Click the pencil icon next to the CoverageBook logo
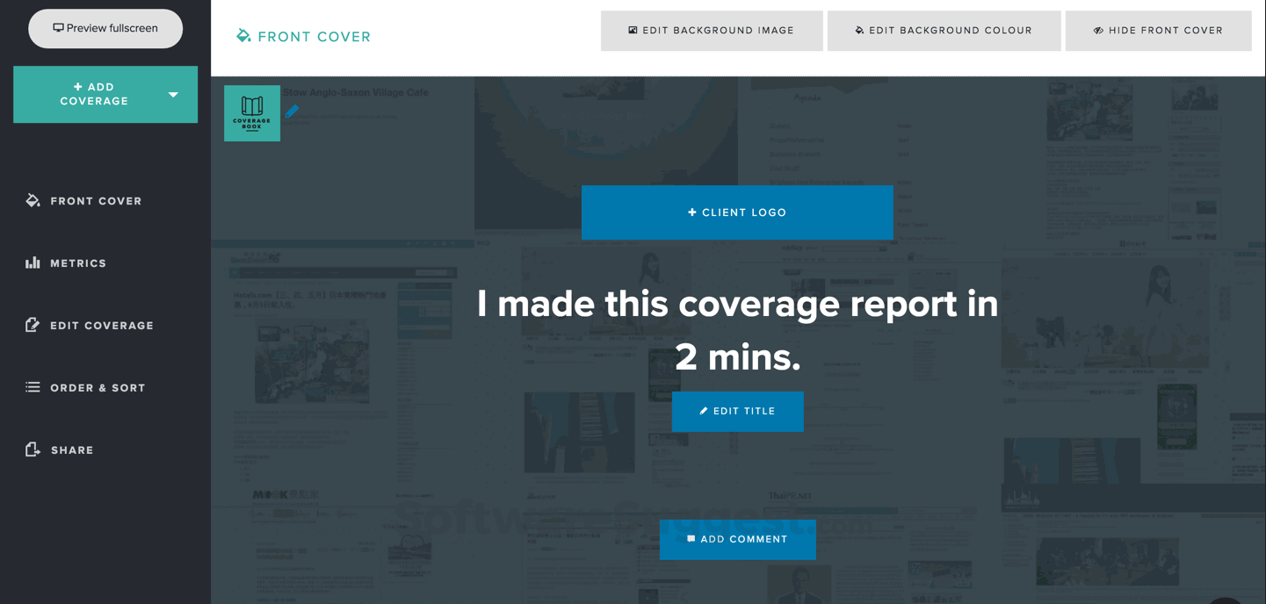The height and width of the screenshot is (604, 1266). [x=293, y=111]
